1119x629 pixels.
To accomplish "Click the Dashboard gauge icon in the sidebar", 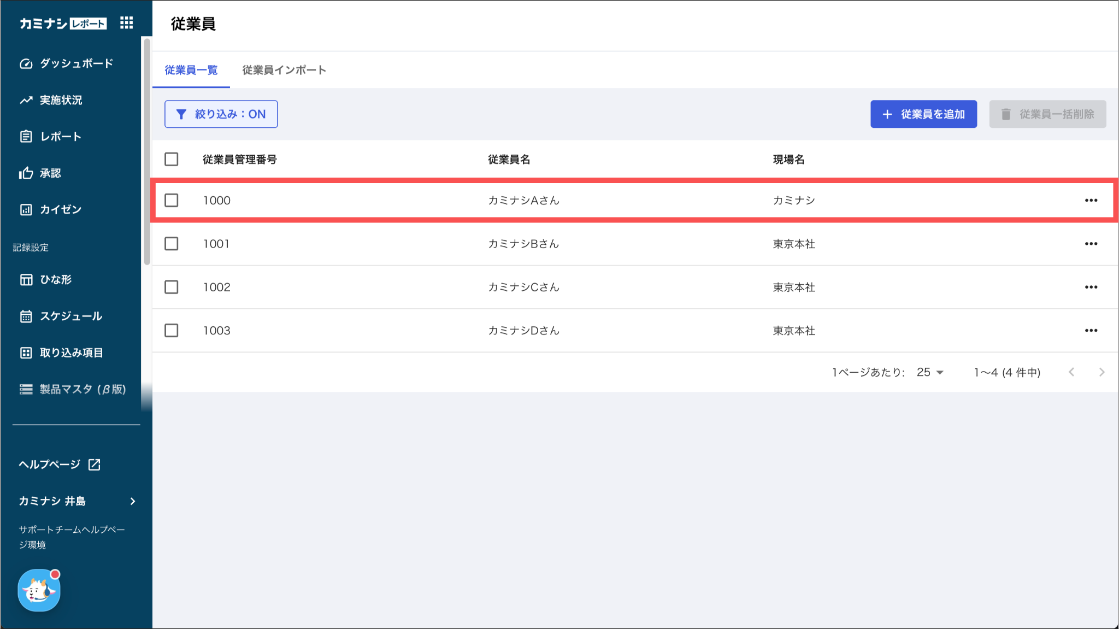I will 26,63.
